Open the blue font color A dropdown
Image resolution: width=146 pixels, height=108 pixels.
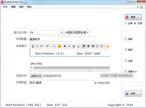[54, 46]
